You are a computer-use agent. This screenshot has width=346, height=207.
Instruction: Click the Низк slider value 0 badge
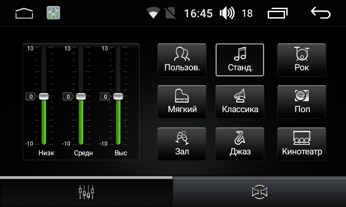(x=31, y=96)
